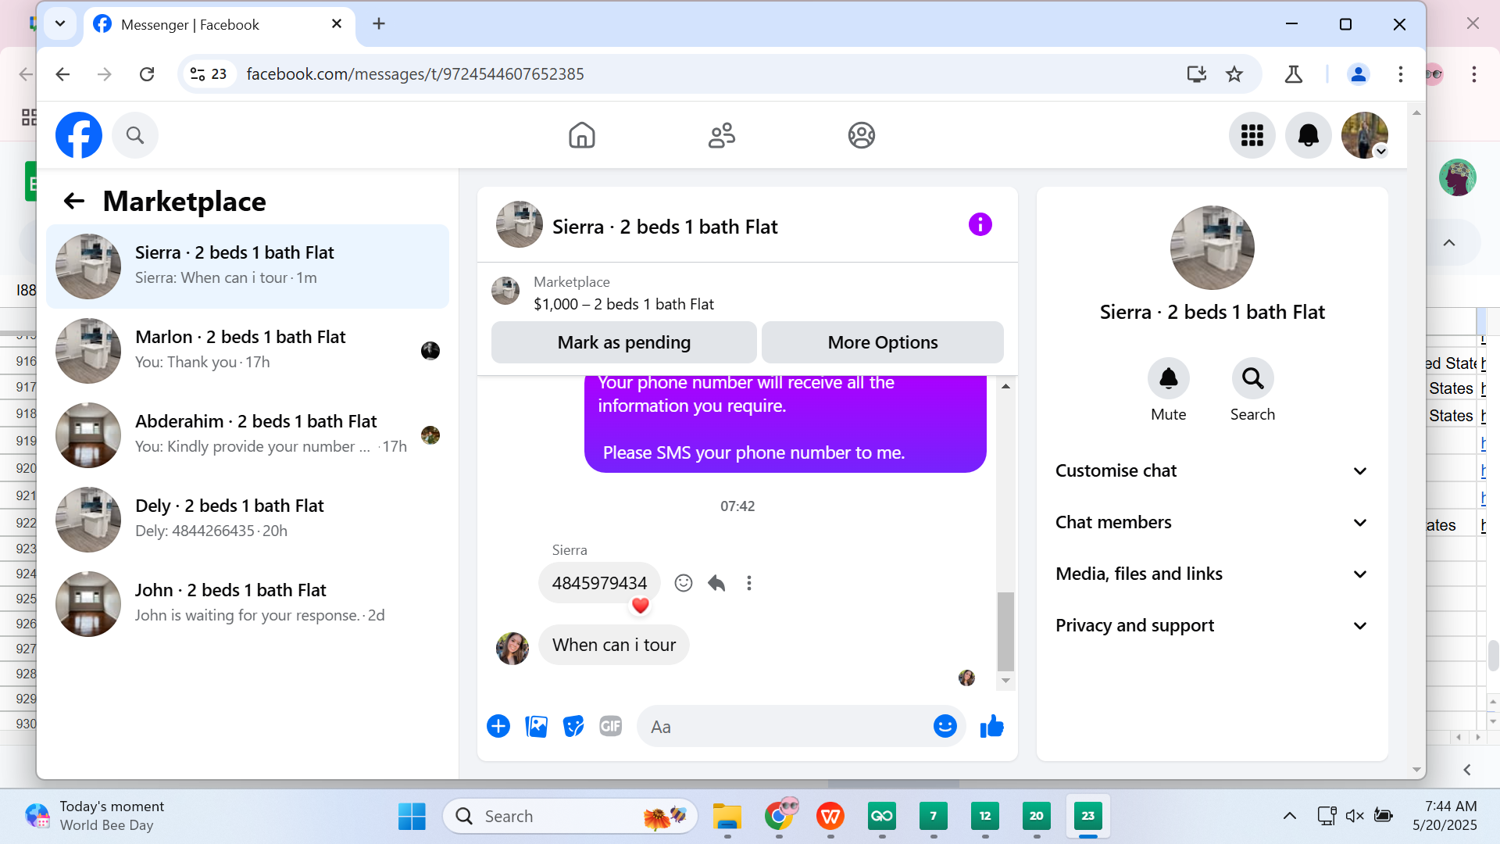Toggle the purple conversation information button
Viewport: 1500px width, 844px height.
click(x=980, y=225)
